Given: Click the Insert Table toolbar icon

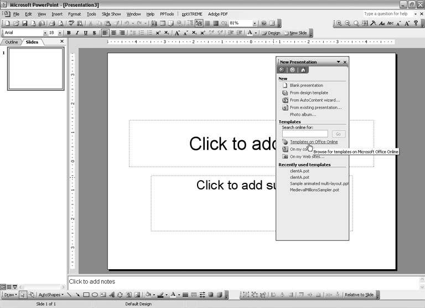Looking at the screenshot, I should [x=163, y=23].
